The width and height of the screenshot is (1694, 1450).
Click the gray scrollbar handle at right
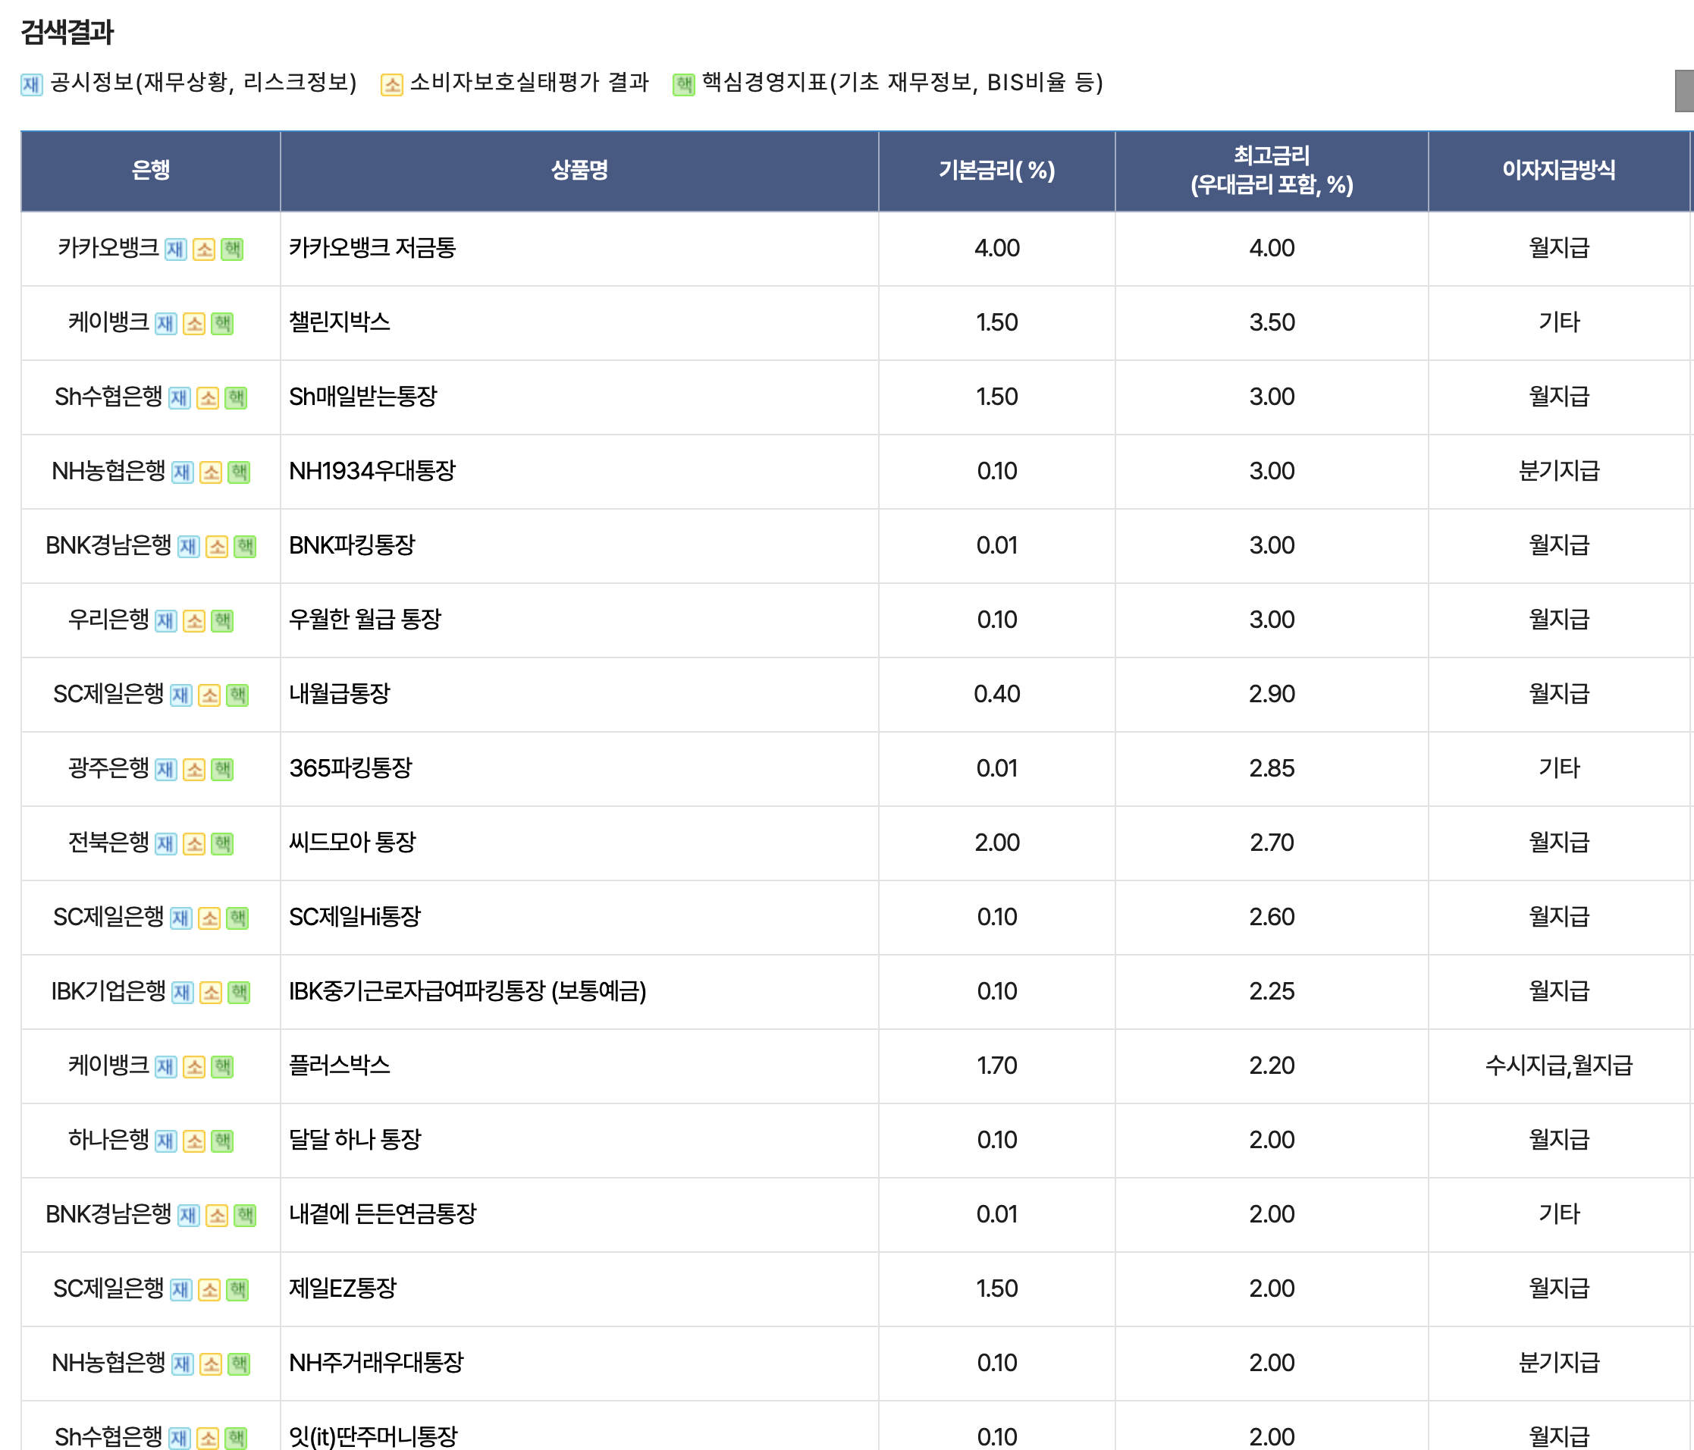[1684, 91]
